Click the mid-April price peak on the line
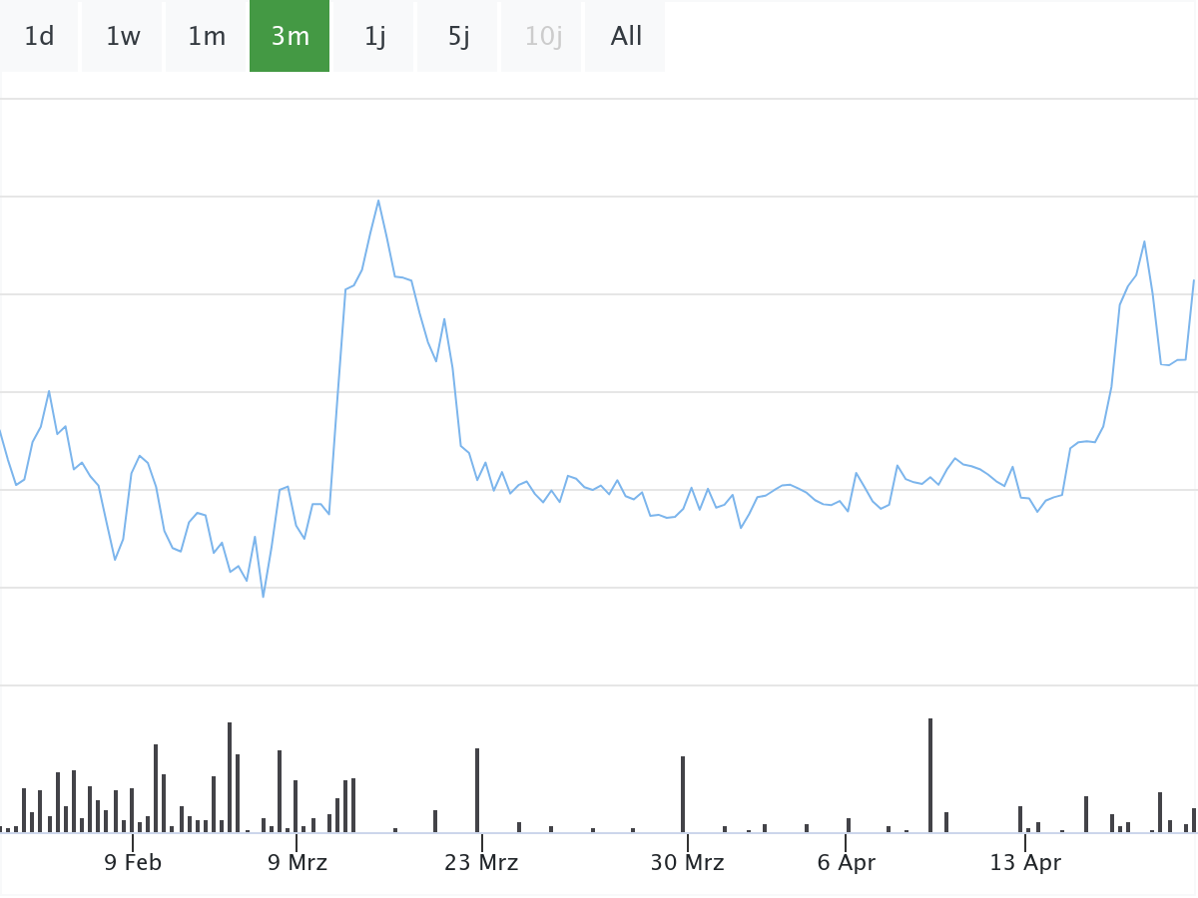 pyautogui.click(x=1144, y=241)
